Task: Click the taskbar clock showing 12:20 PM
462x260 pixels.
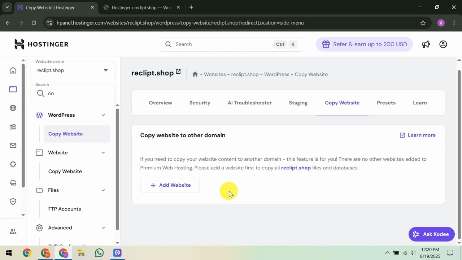Action: 430,253
